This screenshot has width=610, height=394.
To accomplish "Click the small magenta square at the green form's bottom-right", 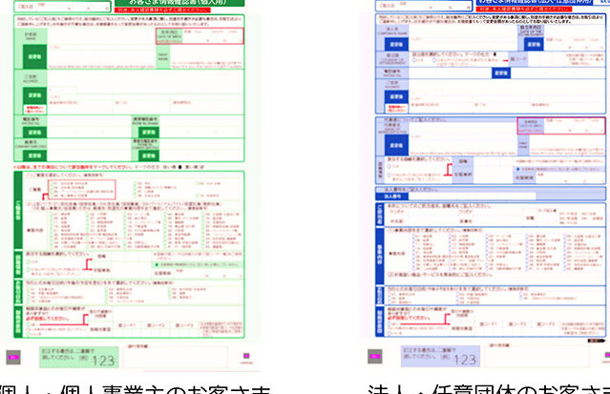I will [x=245, y=354].
